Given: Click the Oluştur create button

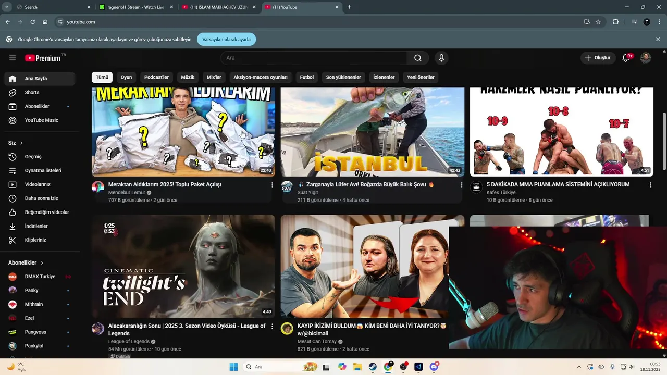Looking at the screenshot, I should pyautogui.click(x=598, y=58).
